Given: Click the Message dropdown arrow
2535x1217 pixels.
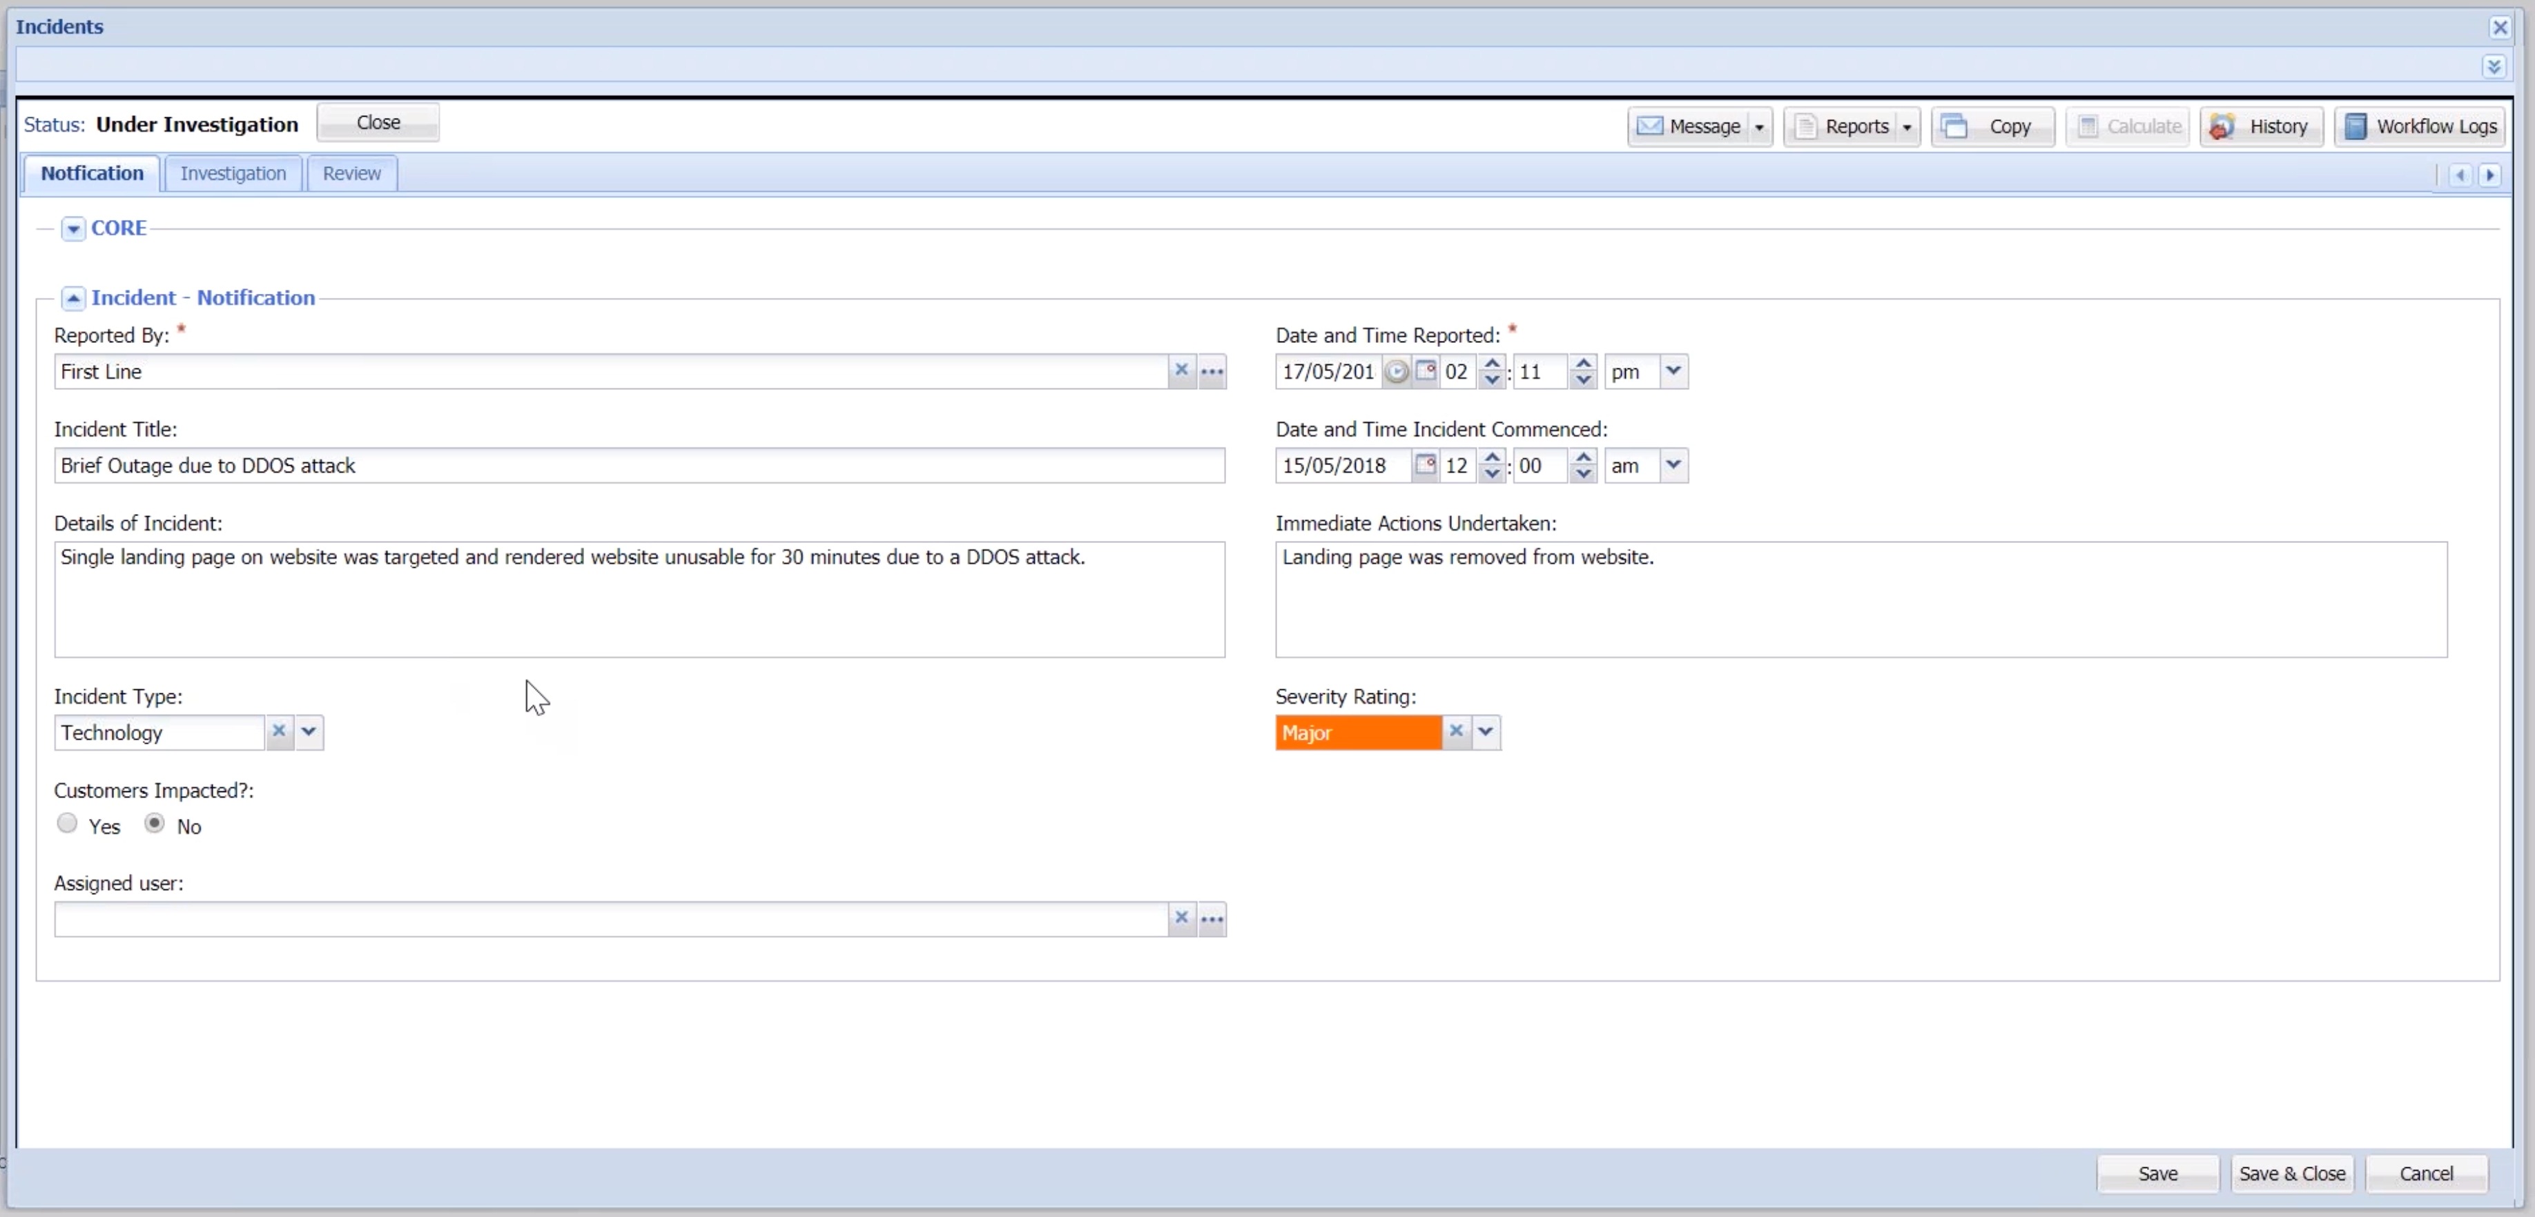Looking at the screenshot, I should (x=1759, y=126).
